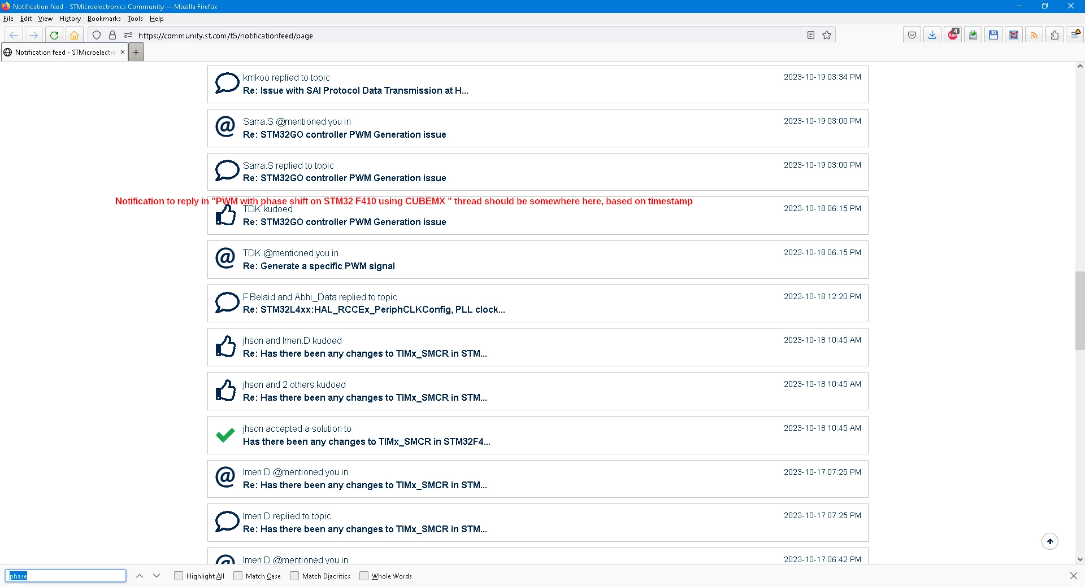Reload the current page
1085x587 pixels.
click(54, 35)
